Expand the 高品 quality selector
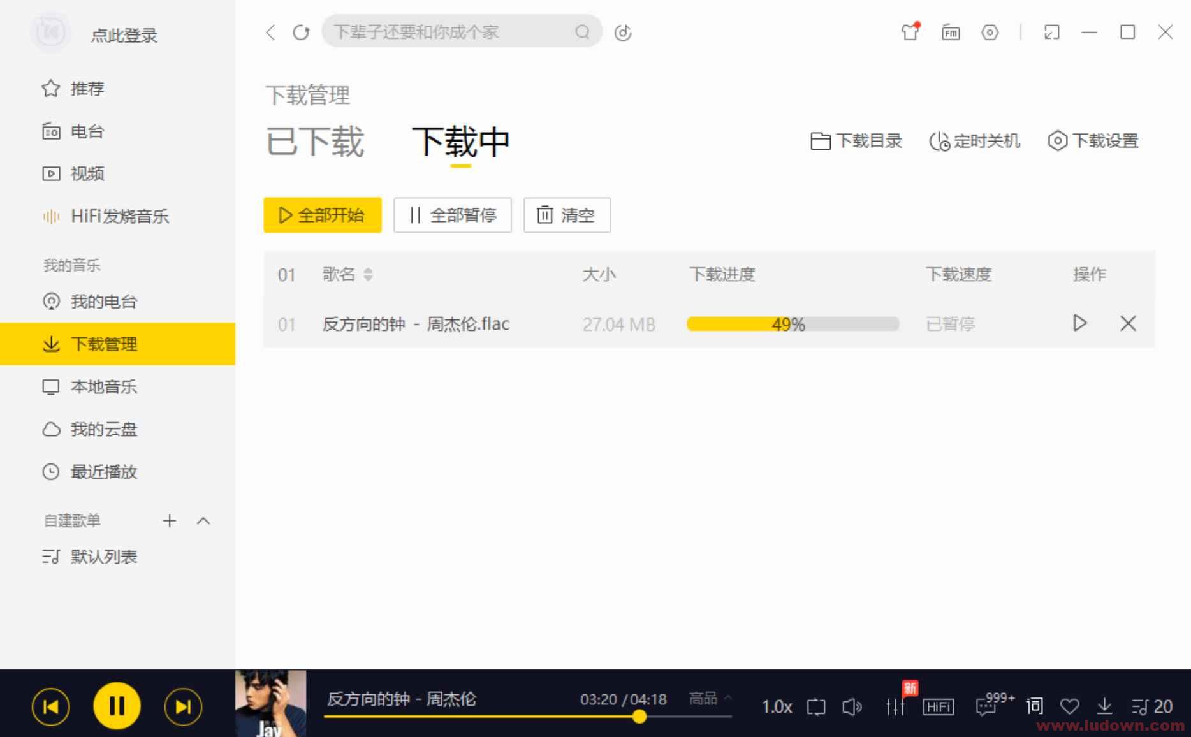 point(710,698)
